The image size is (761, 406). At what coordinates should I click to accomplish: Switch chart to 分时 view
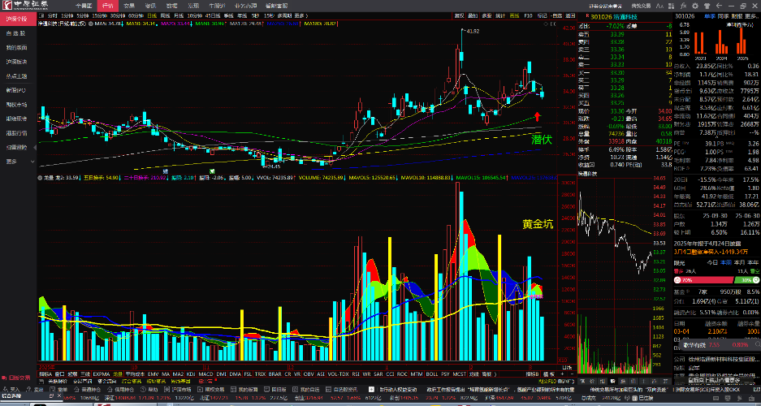pos(53,16)
